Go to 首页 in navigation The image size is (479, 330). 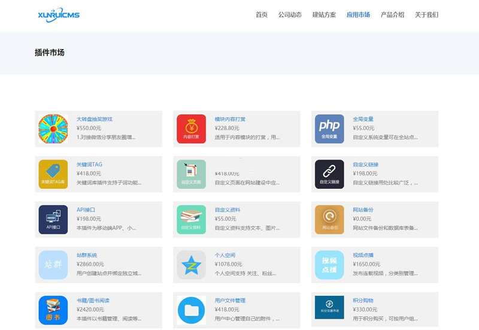262,14
